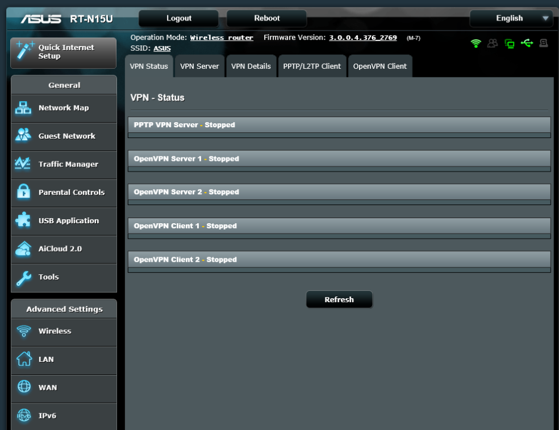Click the RT-N15U model name

click(x=91, y=19)
